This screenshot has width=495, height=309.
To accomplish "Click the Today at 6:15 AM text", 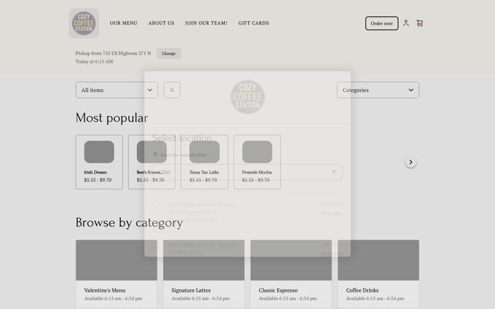I will click(94, 62).
